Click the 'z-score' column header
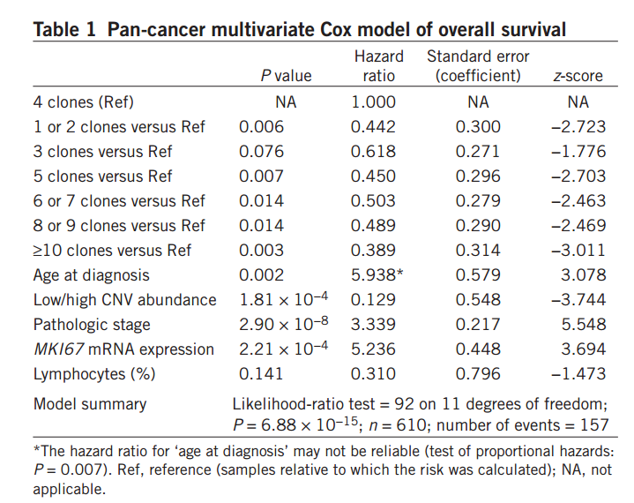The width and height of the screenshot is (634, 503). tap(578, 76)
